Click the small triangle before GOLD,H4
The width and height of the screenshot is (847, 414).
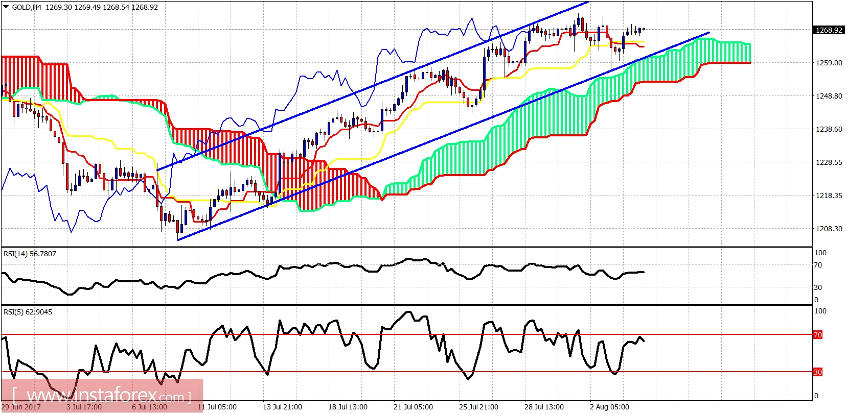click(6, 7)
